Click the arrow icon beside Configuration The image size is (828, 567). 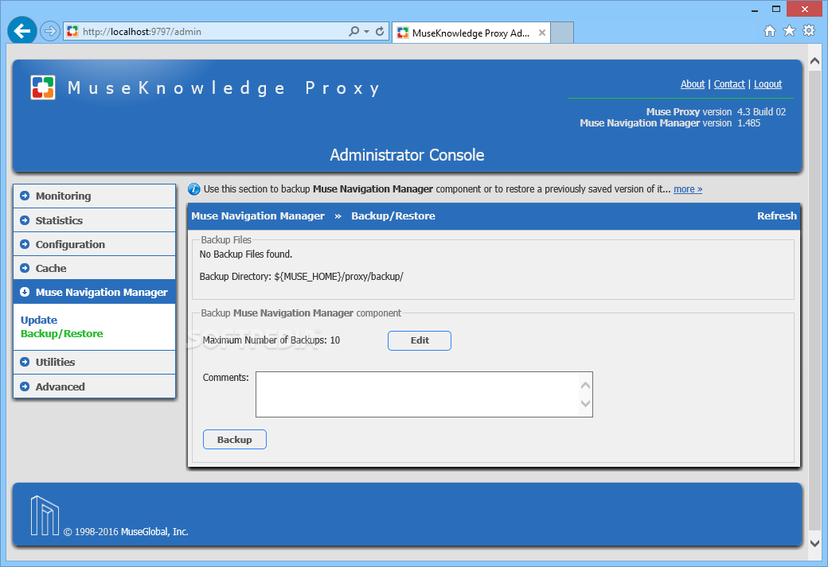tap(25, 244)
